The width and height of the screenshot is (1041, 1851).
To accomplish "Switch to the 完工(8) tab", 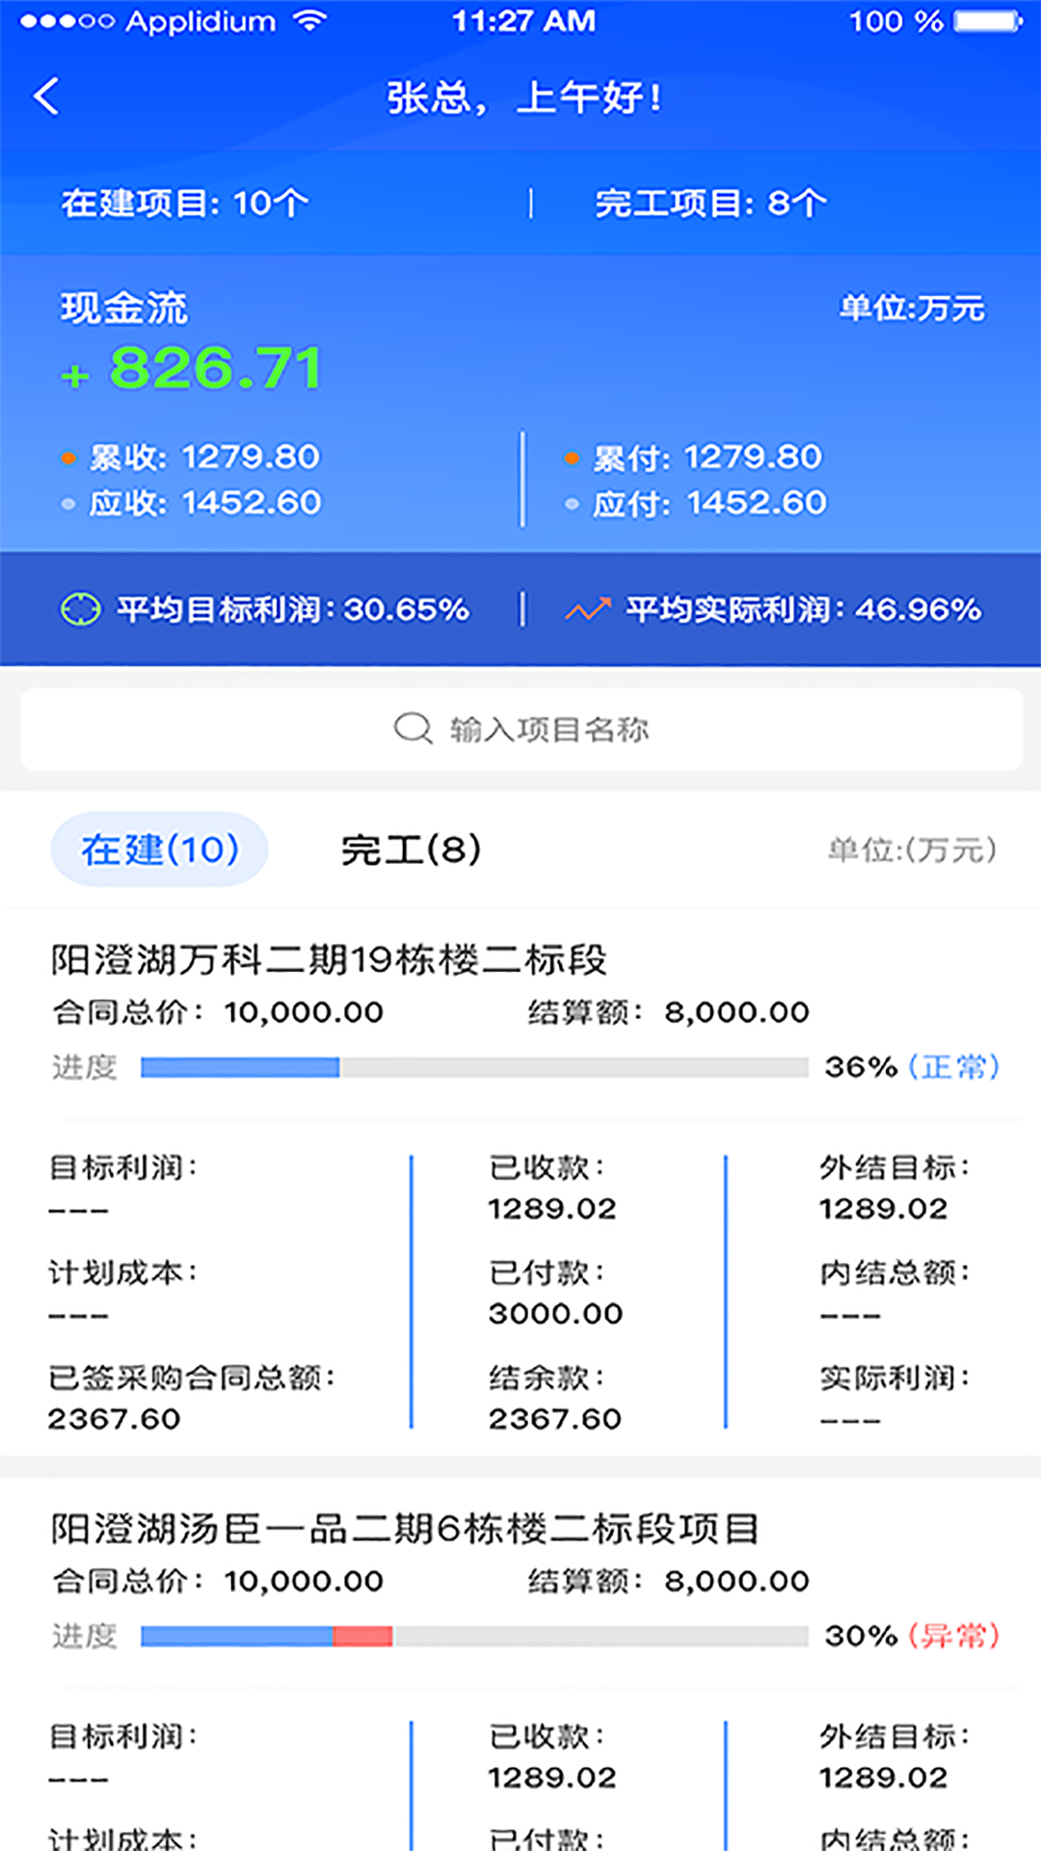I will click(411, 849).
